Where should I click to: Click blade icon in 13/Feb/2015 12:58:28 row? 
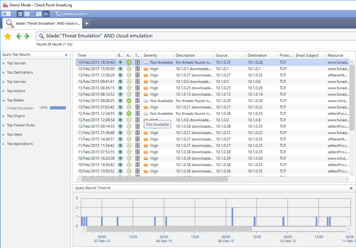120,75
